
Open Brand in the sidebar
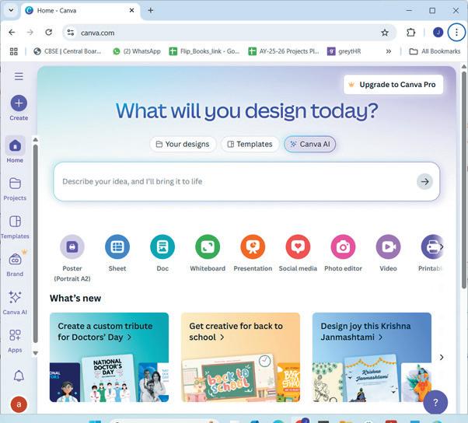click(15, 264)
